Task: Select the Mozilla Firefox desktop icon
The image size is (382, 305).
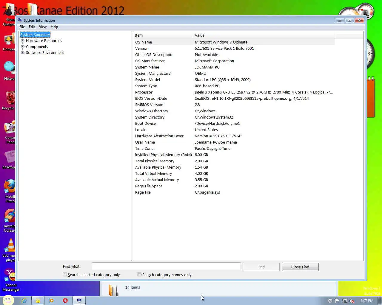Action: [x=10, y=191]
